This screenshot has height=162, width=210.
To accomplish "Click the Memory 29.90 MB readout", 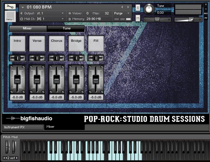I will pos(94,19).
